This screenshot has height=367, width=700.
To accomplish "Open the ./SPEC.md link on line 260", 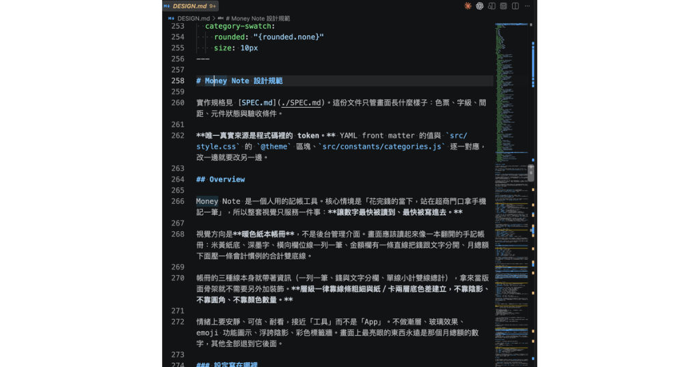I will 301,103.
